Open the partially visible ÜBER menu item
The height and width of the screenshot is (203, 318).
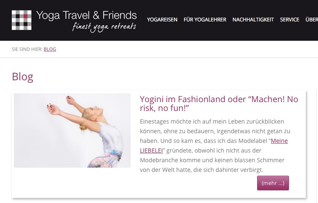[x=312, y=20]
